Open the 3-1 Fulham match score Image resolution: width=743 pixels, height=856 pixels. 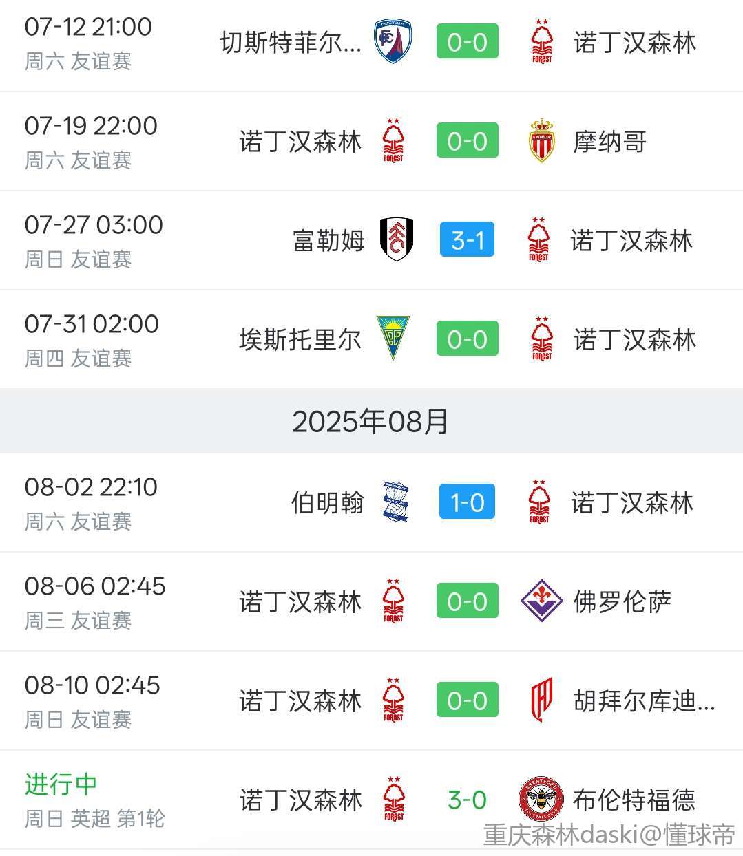click(467, 240)
